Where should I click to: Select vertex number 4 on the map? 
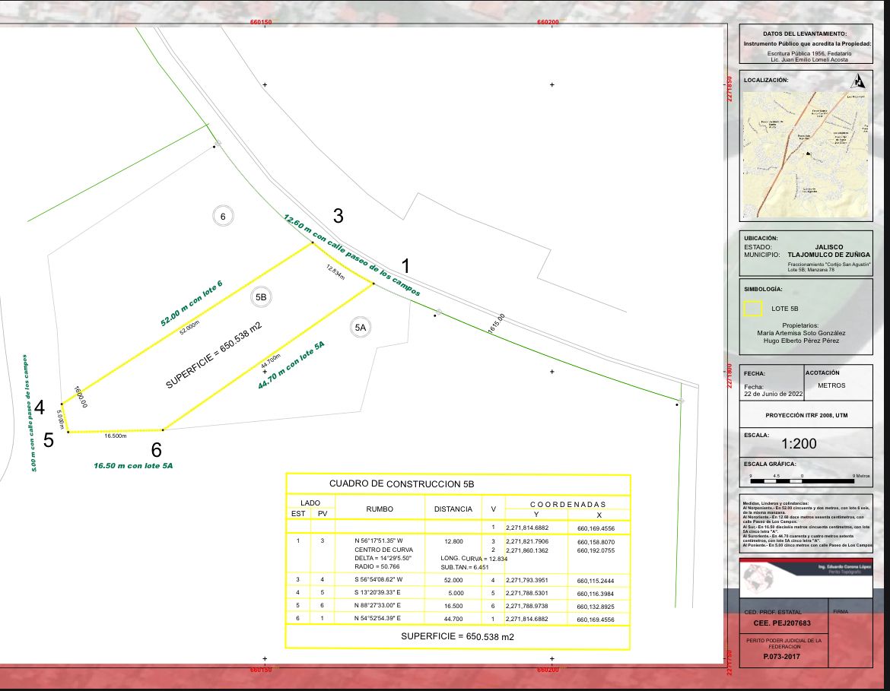point(40,406)
